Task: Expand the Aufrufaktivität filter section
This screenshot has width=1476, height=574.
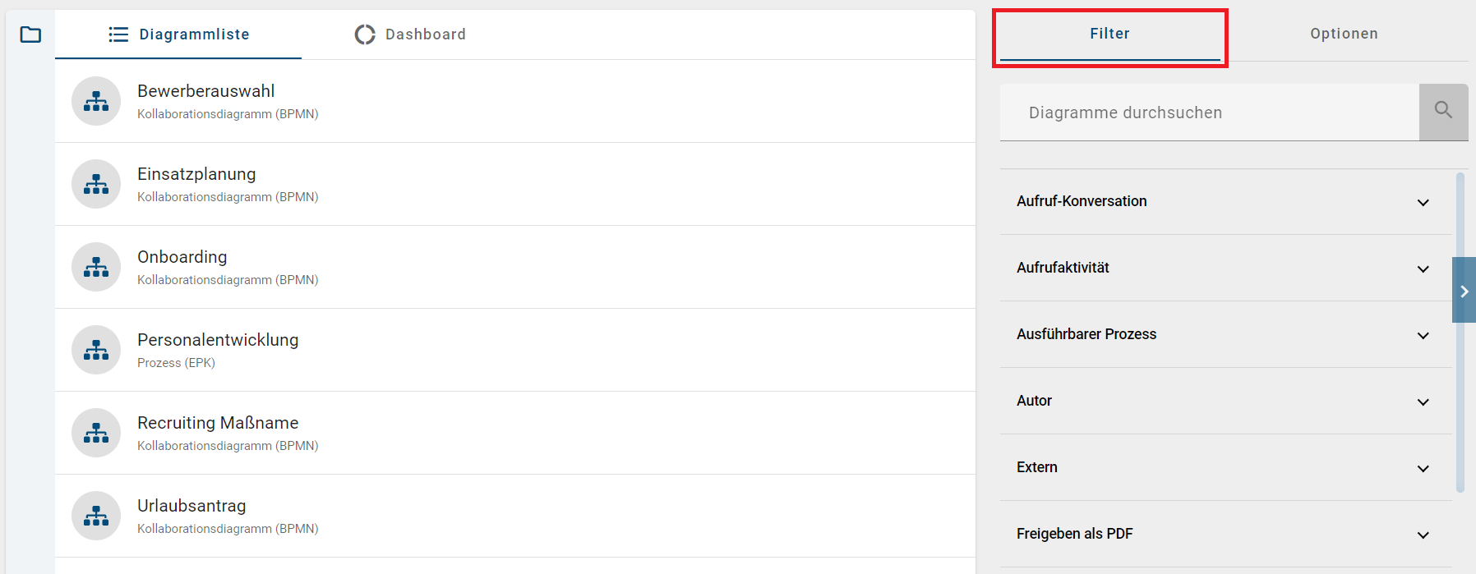Action: 1423,269
